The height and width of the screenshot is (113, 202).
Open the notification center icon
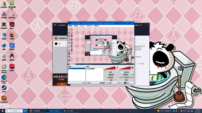pyautogui.click(x=192, y=111)
